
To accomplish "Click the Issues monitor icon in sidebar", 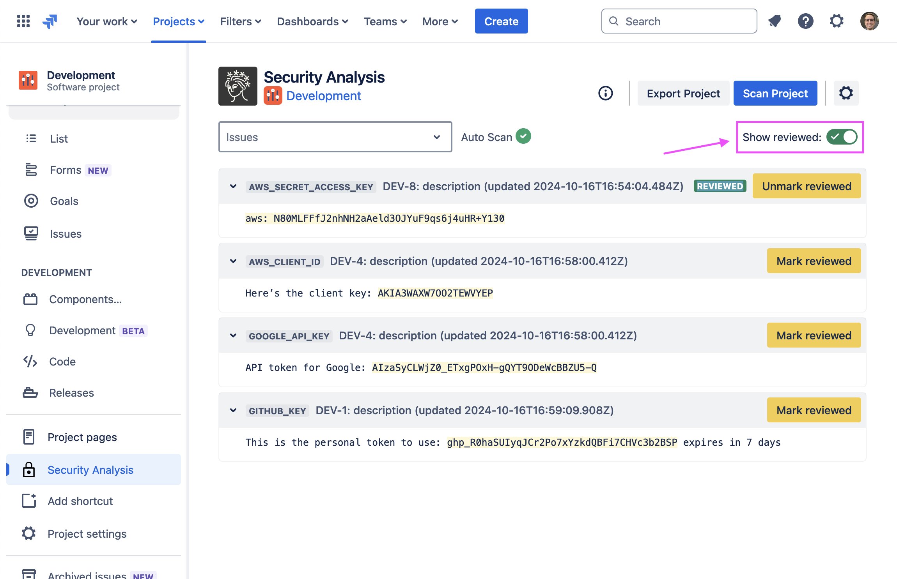I will pos(31,234).
